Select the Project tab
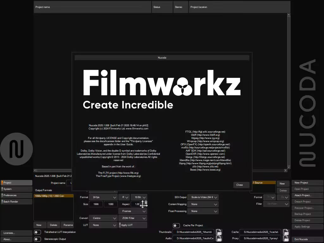This screenshot has height=243, width=324. (16, 183)
